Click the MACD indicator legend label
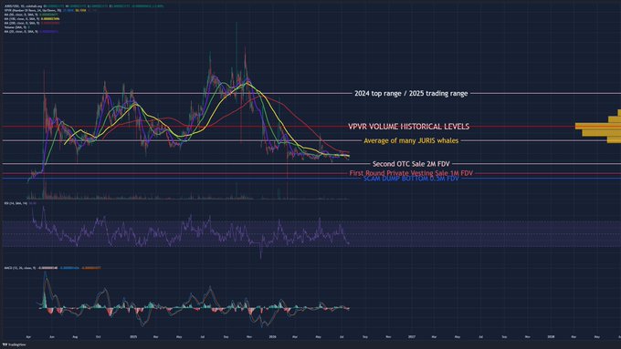 point(20,268)
